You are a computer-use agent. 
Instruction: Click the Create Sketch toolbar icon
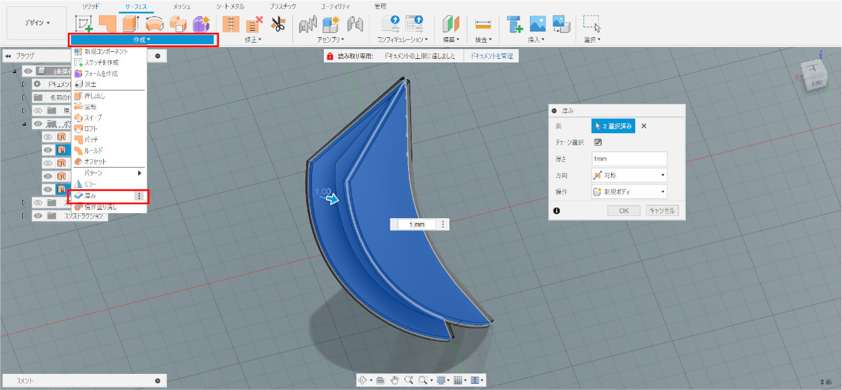point(85,23)
